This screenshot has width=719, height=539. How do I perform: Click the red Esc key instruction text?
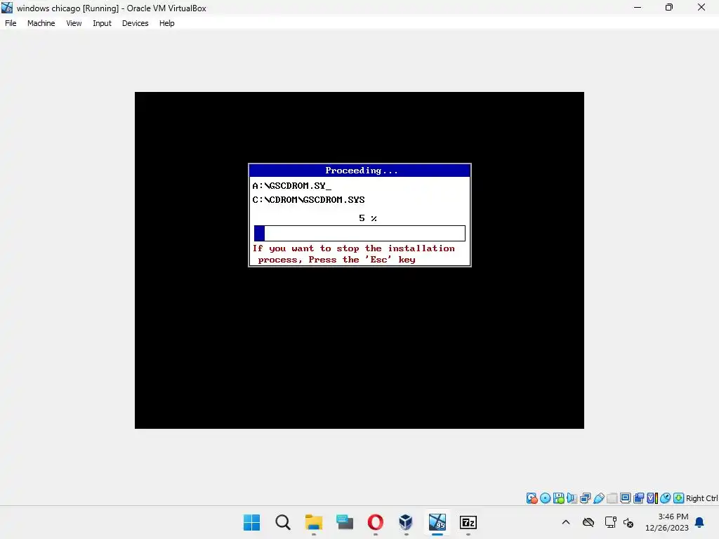[354, 254]
